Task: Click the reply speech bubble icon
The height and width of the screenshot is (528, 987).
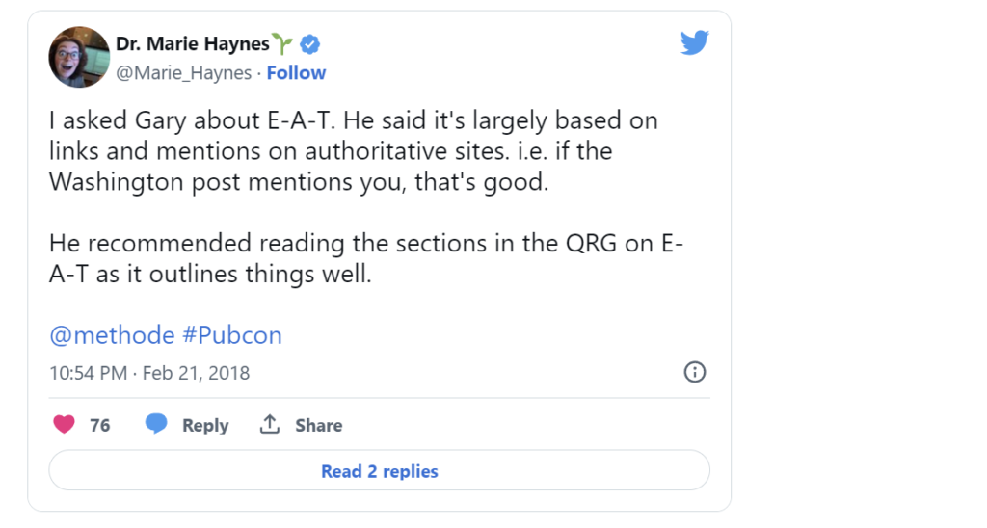Action: pyautogui.click(x=156, y=425)
